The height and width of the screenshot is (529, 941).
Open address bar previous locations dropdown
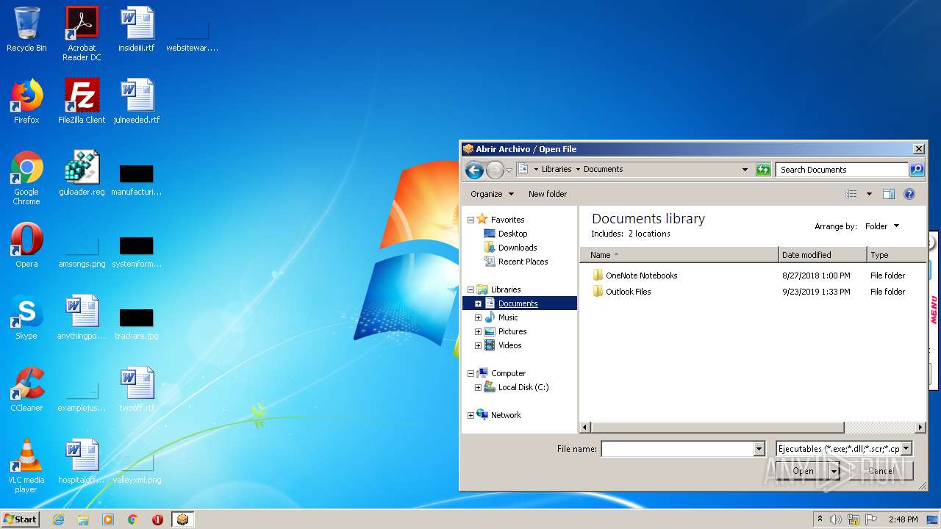pyautogui.click(x=745, y=170)
